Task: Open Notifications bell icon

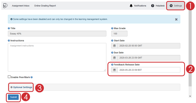Action: pos(131,6)
